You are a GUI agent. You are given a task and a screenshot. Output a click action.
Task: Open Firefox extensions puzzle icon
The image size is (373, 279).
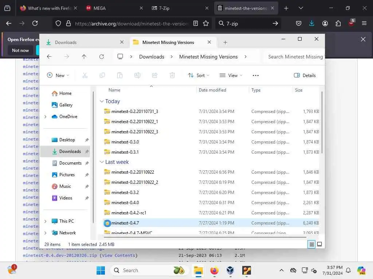(x=338, y=23)
